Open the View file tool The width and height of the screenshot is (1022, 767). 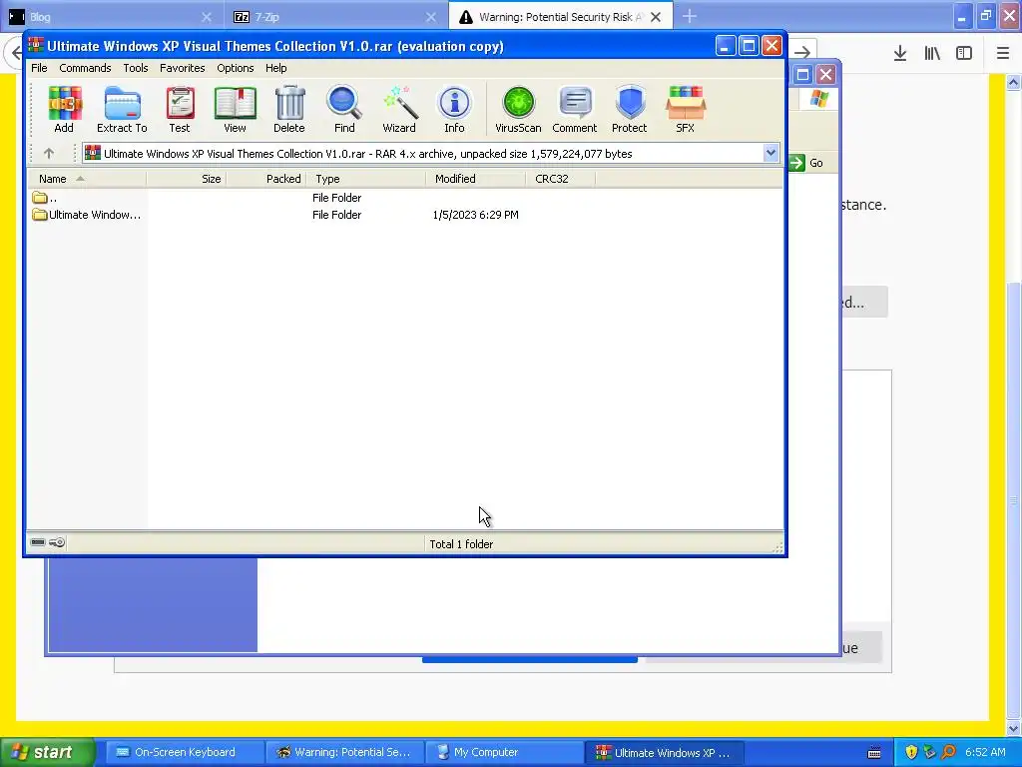[235, 110]
